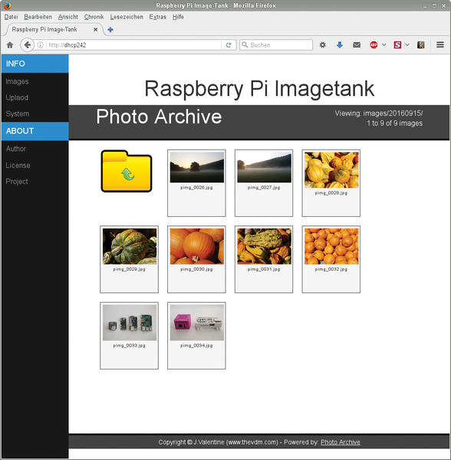
Task: Click the Firefox home button
Action: pos(10,45)
